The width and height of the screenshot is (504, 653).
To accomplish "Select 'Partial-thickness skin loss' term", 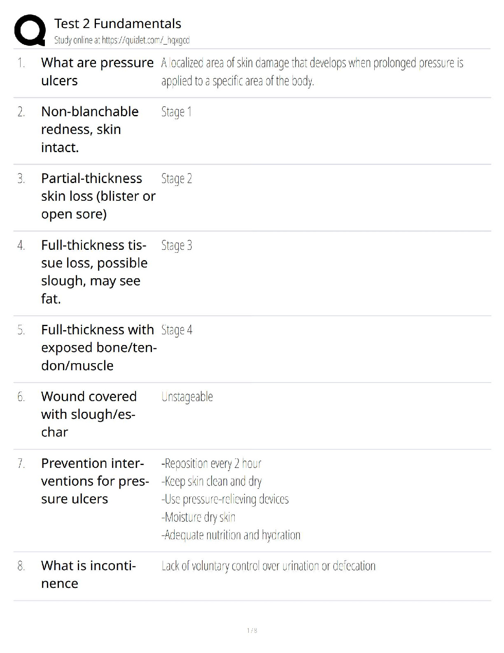I will click(x=98, y=196).
